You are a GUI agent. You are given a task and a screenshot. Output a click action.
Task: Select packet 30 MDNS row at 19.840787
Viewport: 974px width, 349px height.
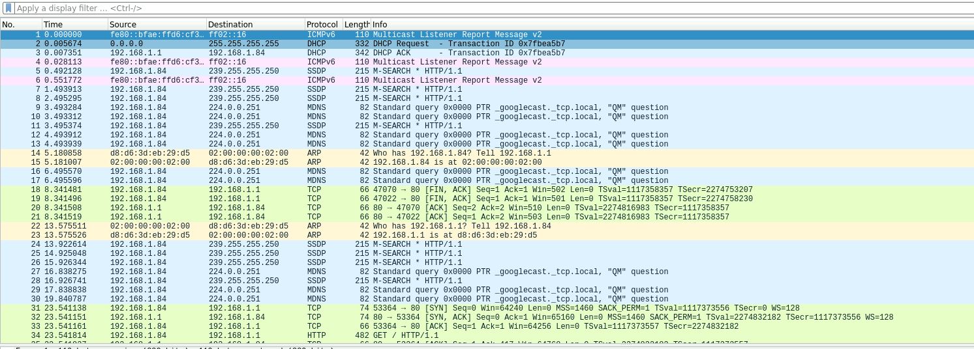[487, 299]
